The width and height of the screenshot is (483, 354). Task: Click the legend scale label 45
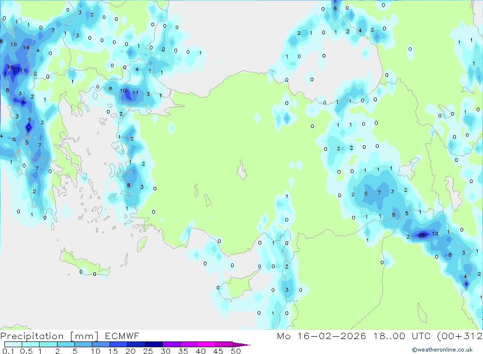[x=218, y=351]
